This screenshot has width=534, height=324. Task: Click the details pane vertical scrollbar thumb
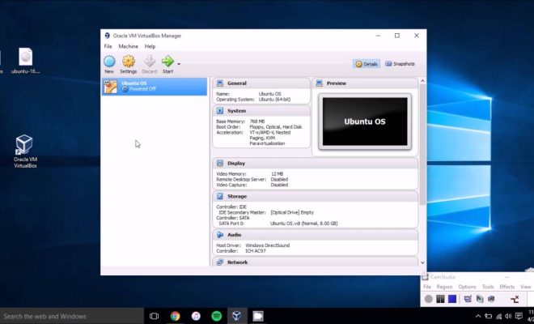tap(422, 145)
